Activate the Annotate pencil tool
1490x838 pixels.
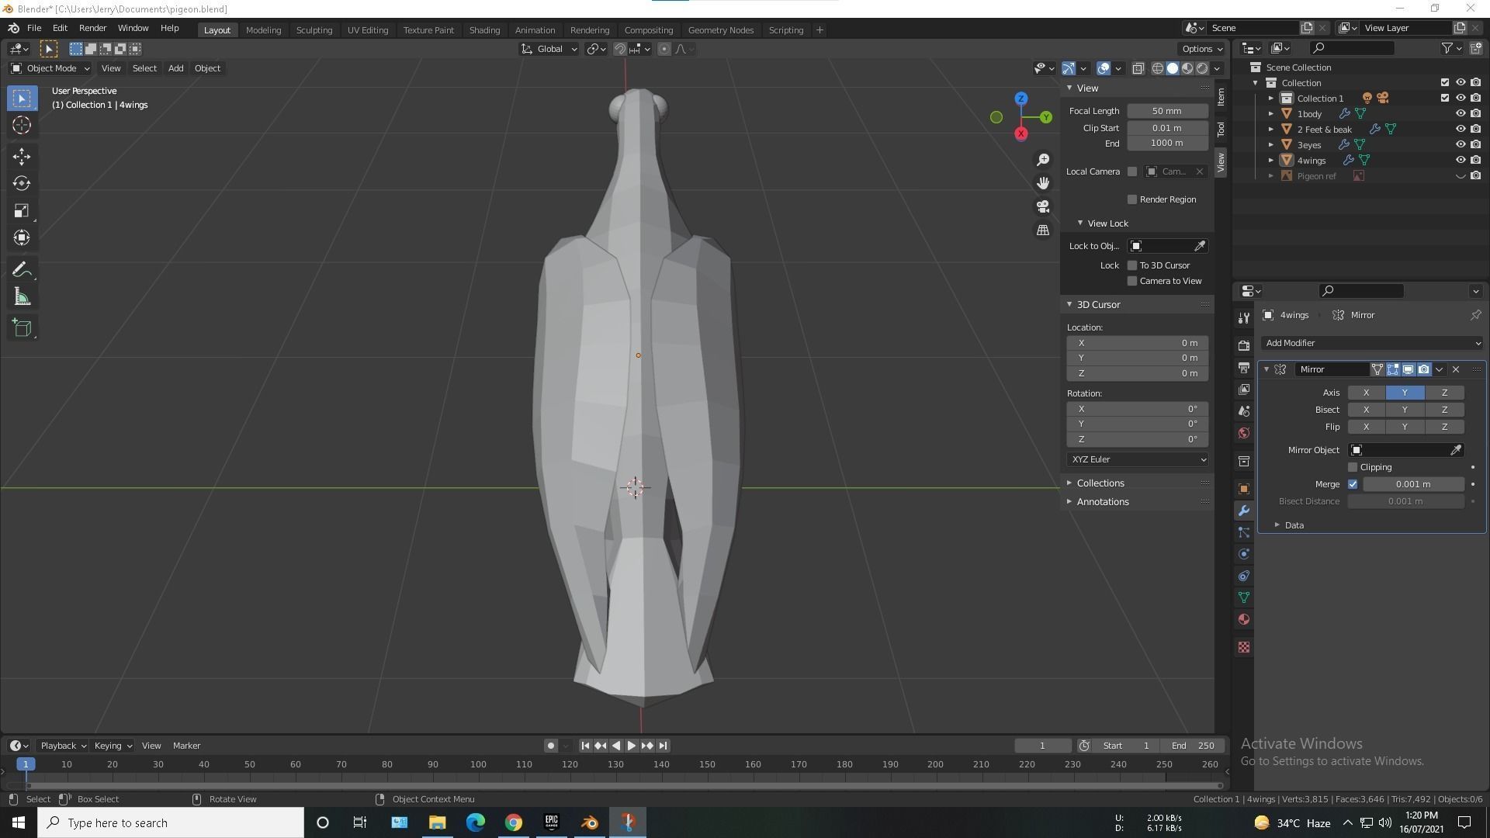22,270
